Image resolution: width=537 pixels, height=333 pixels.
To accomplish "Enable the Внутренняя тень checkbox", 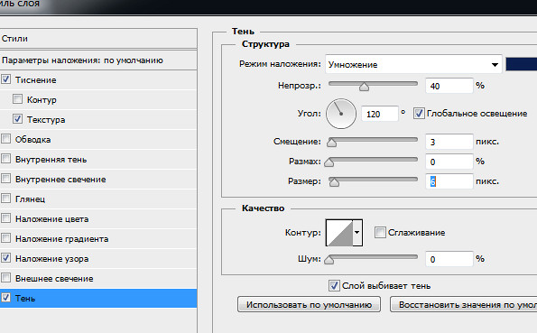I will click(5, 159).
